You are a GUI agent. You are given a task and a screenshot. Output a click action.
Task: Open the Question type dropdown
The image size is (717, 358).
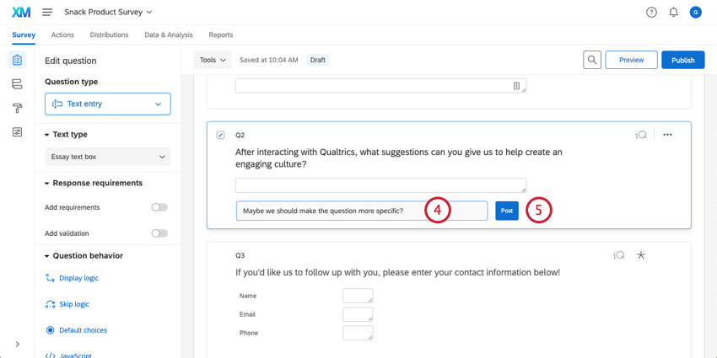click(x=107, y=104)
